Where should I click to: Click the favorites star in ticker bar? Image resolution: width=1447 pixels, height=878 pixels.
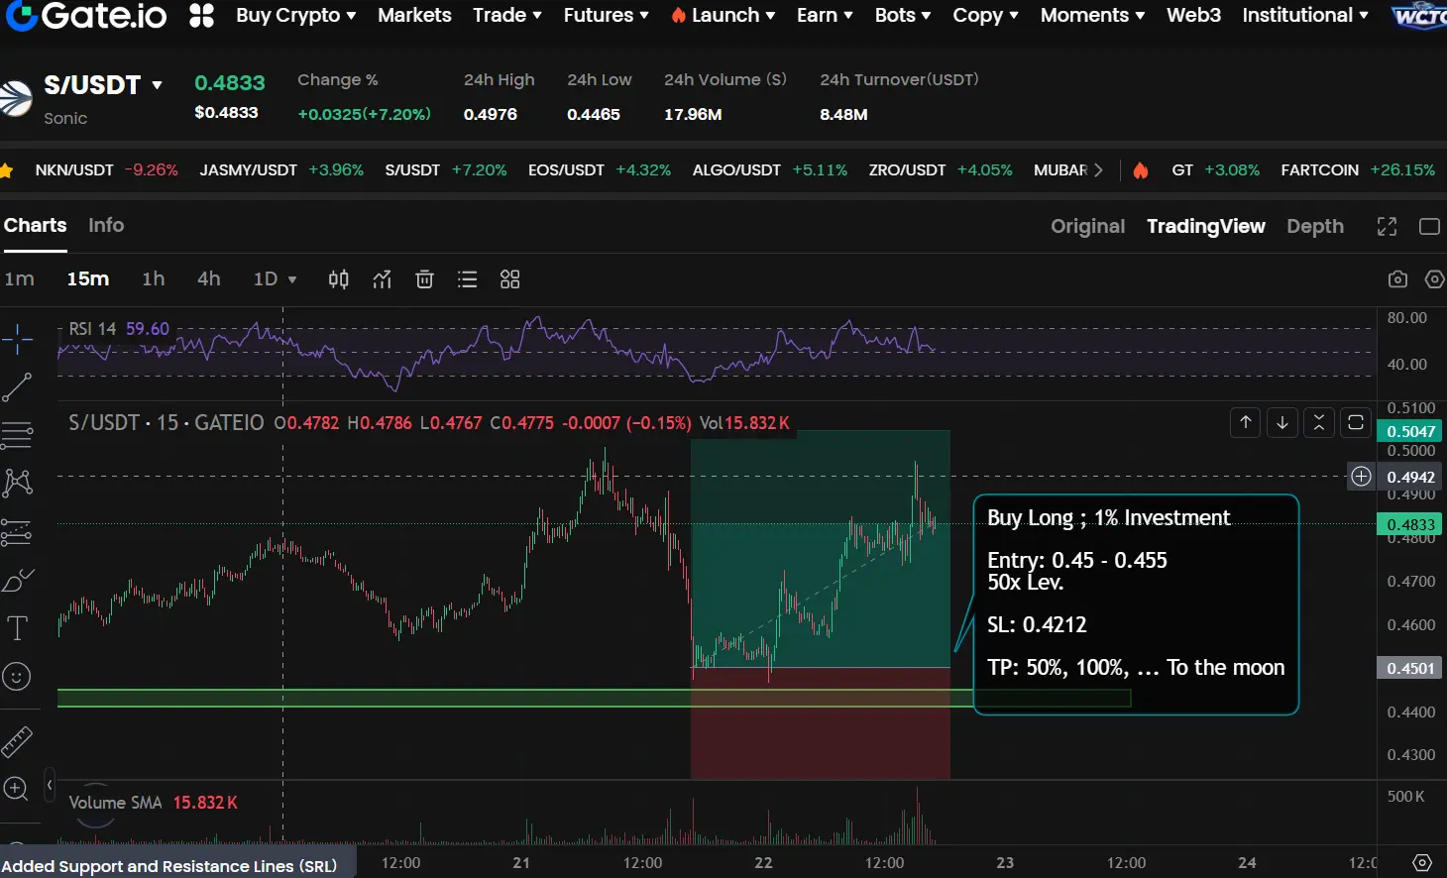[x=6, y=170]
